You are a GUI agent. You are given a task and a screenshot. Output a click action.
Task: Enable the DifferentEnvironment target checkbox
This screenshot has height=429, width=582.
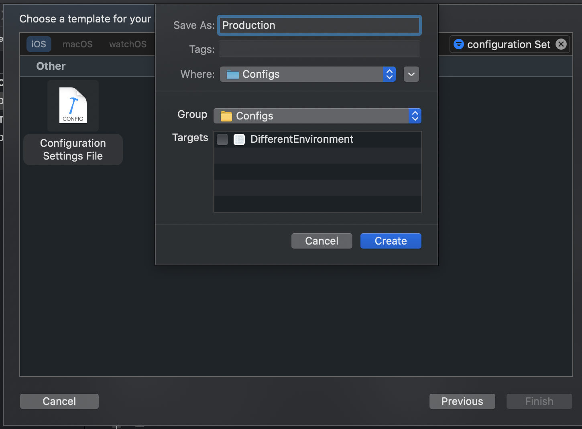(222, 140)
